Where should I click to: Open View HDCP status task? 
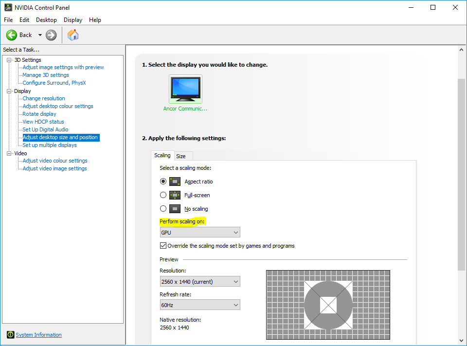coord(43,122)
